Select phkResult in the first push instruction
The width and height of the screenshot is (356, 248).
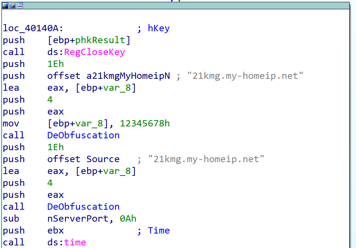click(100, 40)
